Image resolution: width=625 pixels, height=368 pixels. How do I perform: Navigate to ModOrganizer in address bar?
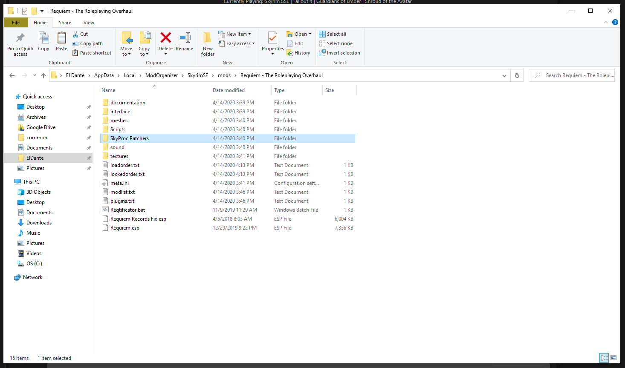tap(162, 75)
